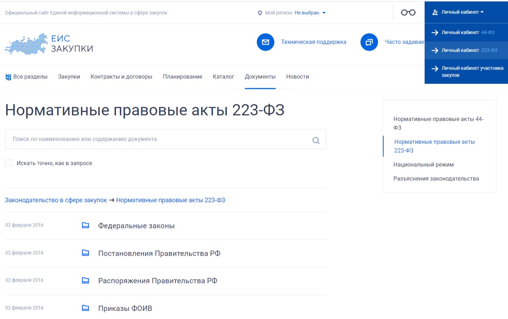Click the Все разделы grid icon

(8, 77)
